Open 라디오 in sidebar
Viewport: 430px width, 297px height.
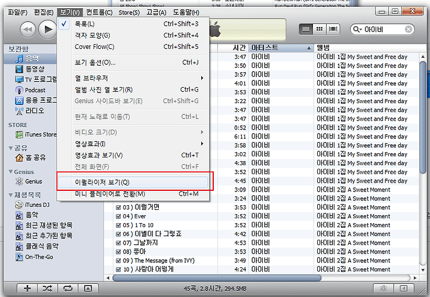pos(30,111)
